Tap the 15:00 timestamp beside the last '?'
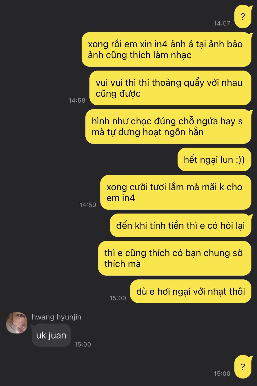257x386 pixels. click(222, 374)
